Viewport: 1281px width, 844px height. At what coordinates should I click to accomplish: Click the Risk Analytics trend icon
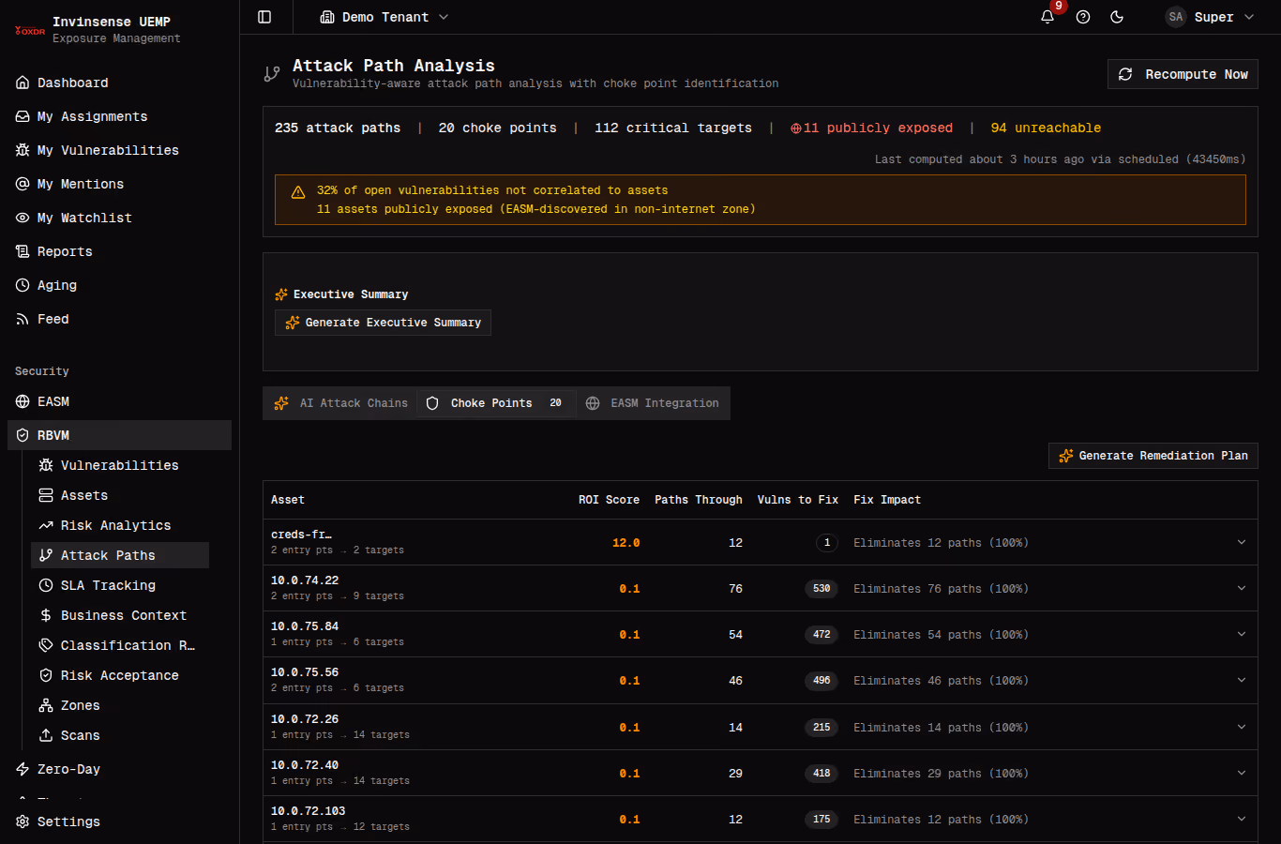click(x=46, y=525)
